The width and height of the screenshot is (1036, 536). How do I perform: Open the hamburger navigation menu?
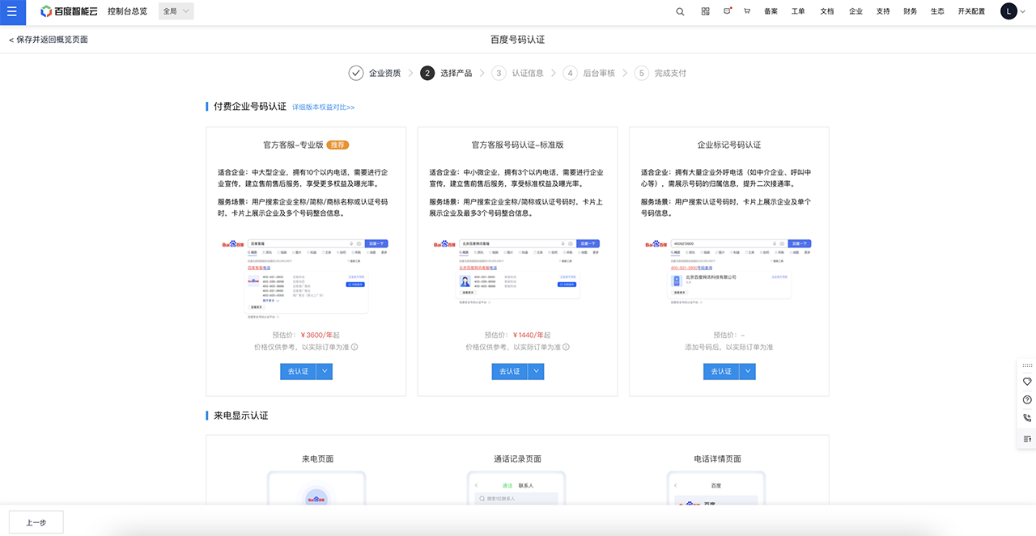point(12,11)
